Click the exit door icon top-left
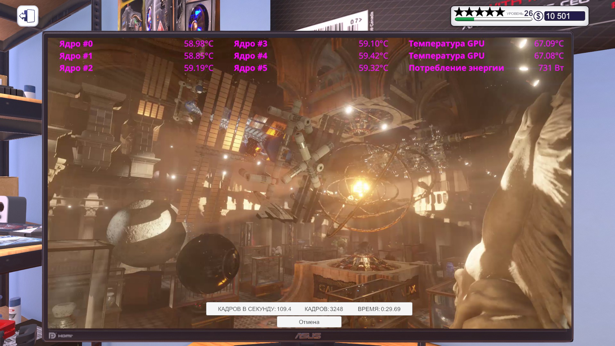 click(x=28, y=16)
